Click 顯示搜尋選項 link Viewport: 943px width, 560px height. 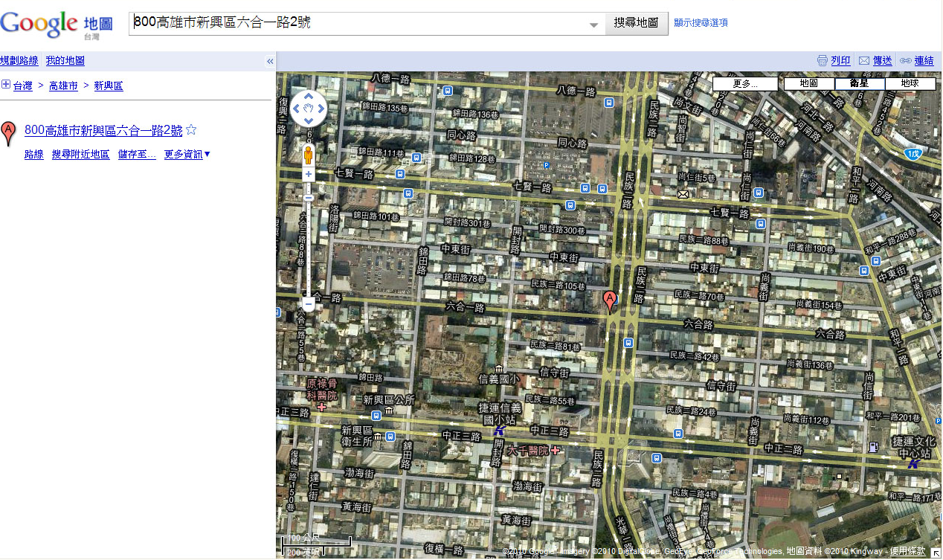pyautogui.click(x=701, y=23)
